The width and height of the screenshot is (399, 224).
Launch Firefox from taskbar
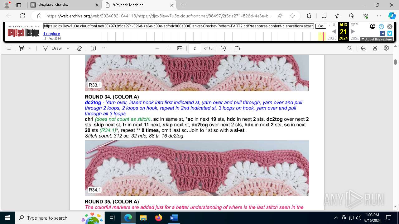coord(158,218)
